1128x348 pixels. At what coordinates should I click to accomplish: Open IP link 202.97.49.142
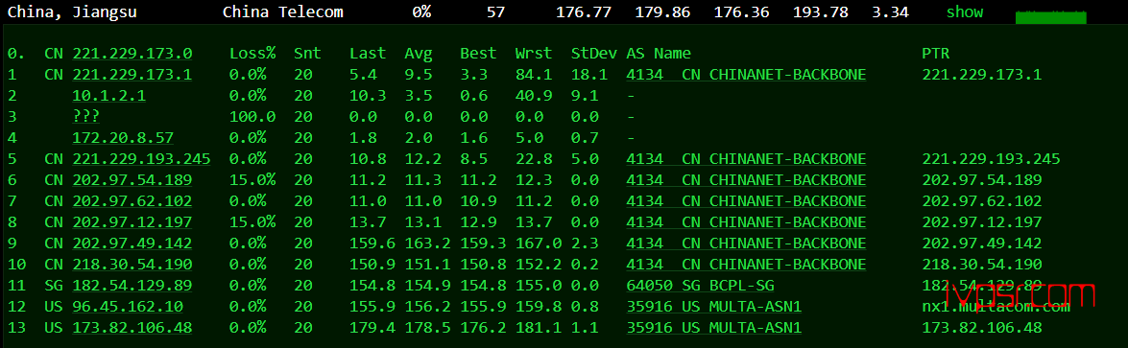coord(132,244)
